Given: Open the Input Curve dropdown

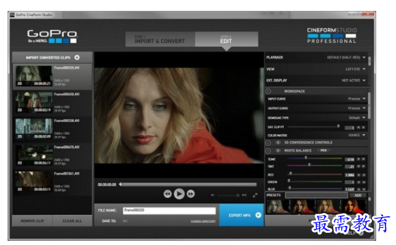Looking at the screenshot, I should (x=357, y=99).
